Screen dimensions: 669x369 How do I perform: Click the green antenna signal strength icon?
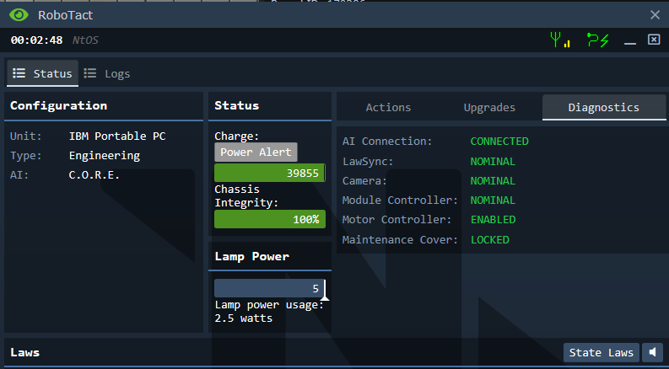560,40
